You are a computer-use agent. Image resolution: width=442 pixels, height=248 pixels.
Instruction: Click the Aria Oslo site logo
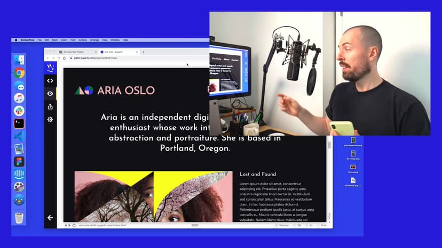(115, 90)
